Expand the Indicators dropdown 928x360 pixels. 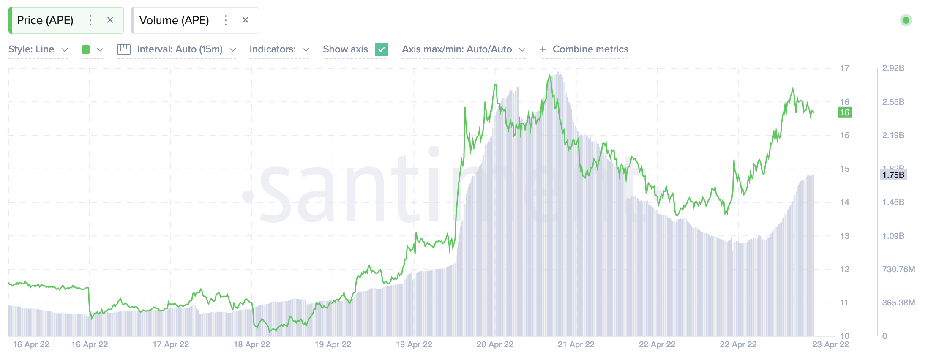[279, 49]
